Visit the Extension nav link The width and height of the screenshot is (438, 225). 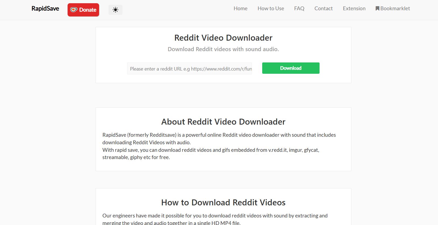click(x=354, y=8)
